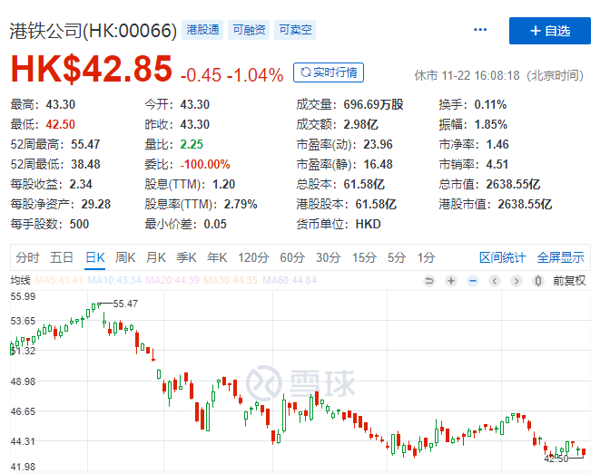The width and height of the screenshot is (610, 473).
Task: Click the 量比 value 2.25
Action: click(192, 144)
